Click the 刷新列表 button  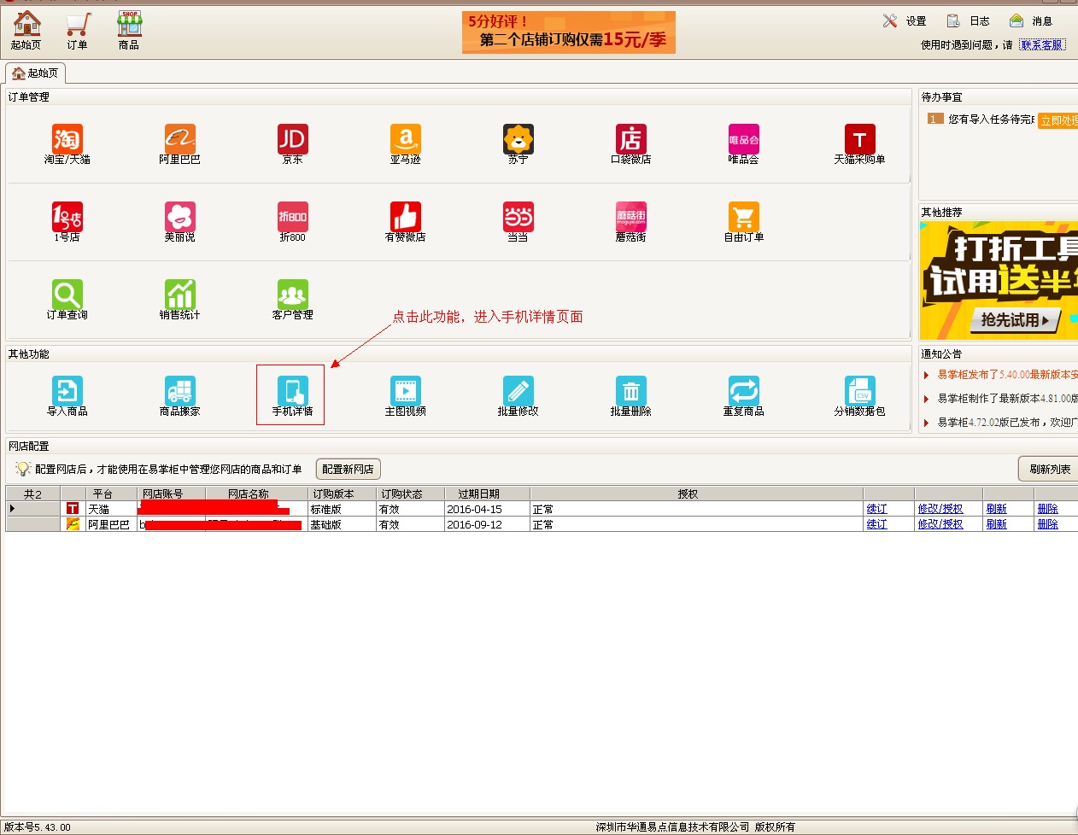(1049, 469)
